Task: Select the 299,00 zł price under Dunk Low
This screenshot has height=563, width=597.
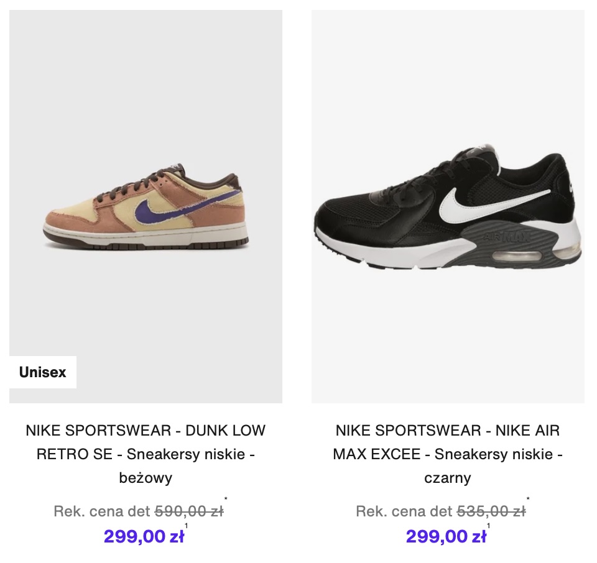Action: point(144,536)
